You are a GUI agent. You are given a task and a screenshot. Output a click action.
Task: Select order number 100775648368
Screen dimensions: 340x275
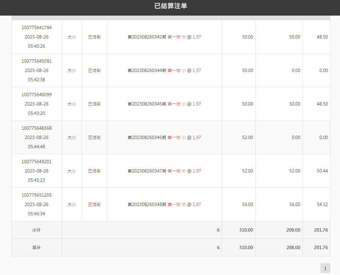point(37,128)
